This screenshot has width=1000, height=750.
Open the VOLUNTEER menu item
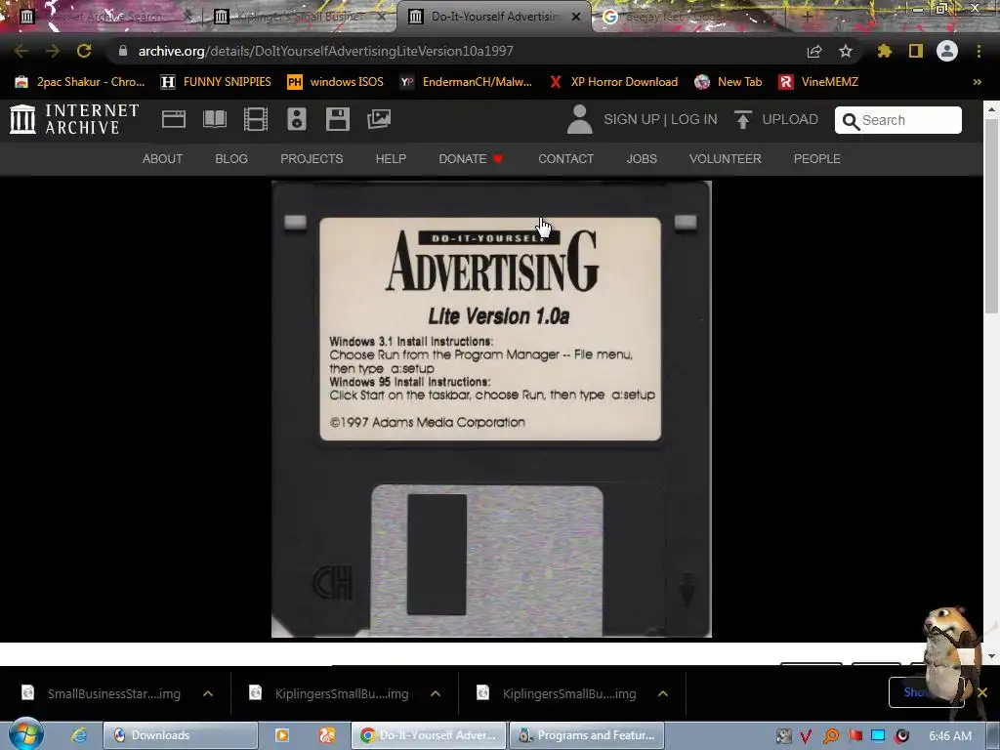726,159
